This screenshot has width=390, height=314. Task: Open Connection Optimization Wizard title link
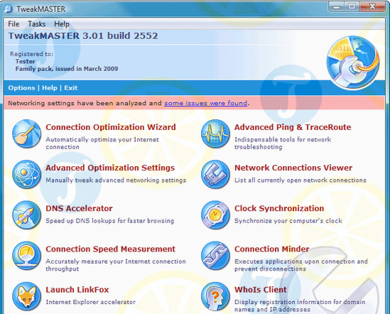point(111,127)
